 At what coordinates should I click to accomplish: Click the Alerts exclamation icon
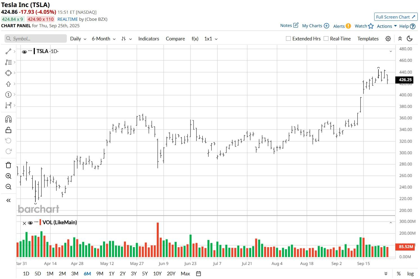point(348,26)
